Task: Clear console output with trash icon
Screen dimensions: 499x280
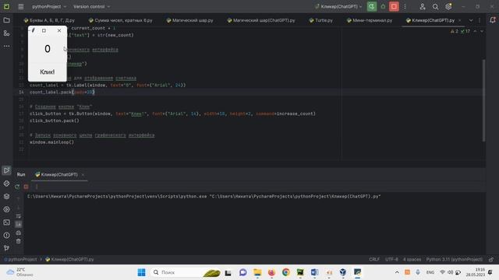Action: [x=19, y=241]
